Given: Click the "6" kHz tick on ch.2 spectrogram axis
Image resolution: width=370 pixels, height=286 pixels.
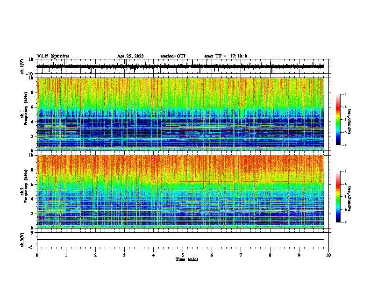Looking at the screenshot, I should 33,184.
